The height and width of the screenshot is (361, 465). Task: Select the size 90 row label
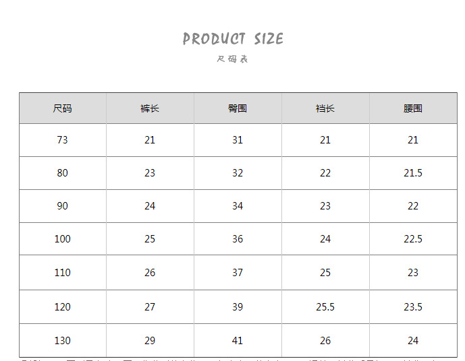(x=63, y=206)
